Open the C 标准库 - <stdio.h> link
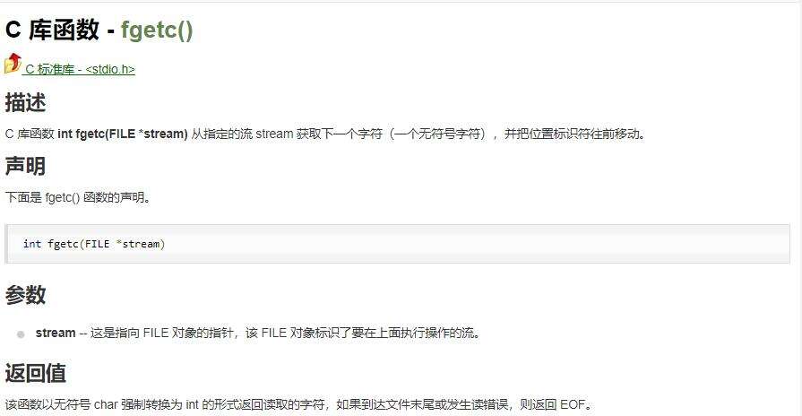This screenshot has width=802, height=416. (x=80, y=69)
